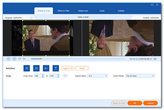Click the left-middle crop handle
164x110 pixels.
(x=23, y=38)
